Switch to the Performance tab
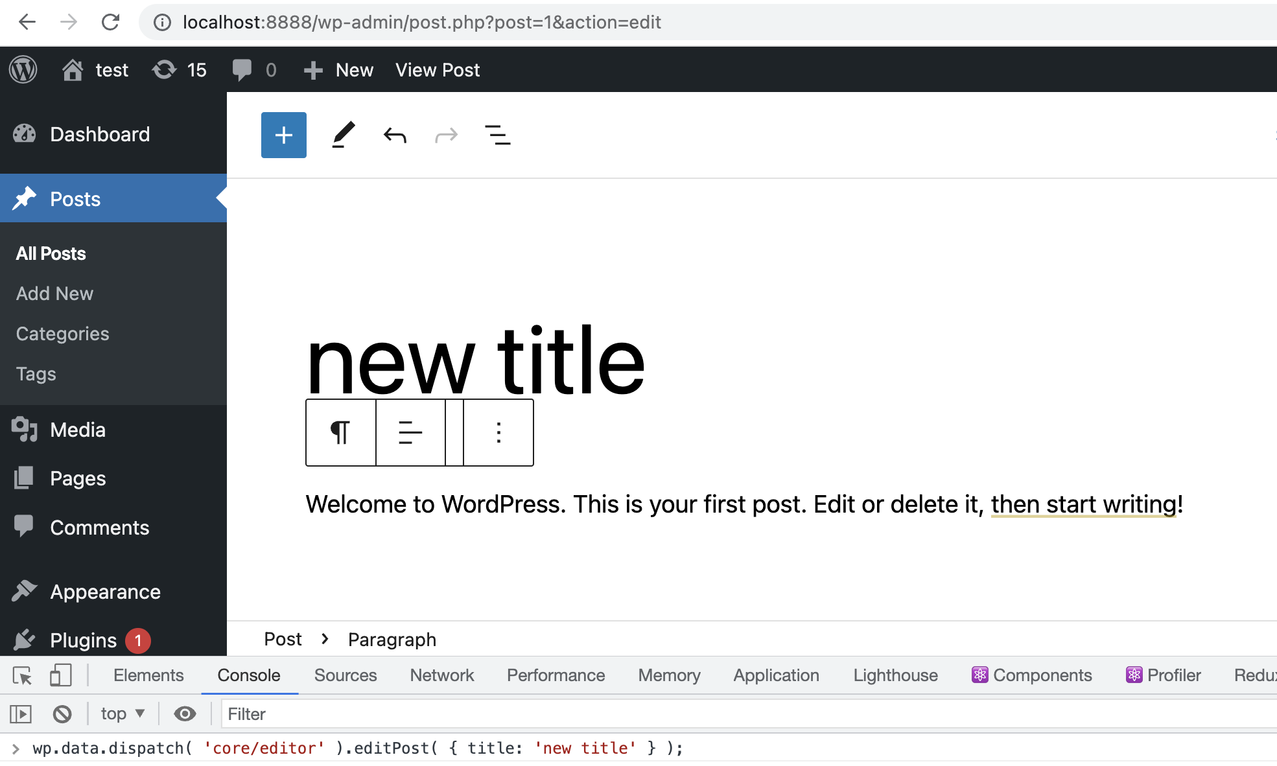Screen dimensions: 1277x766 tap(556, 675)
